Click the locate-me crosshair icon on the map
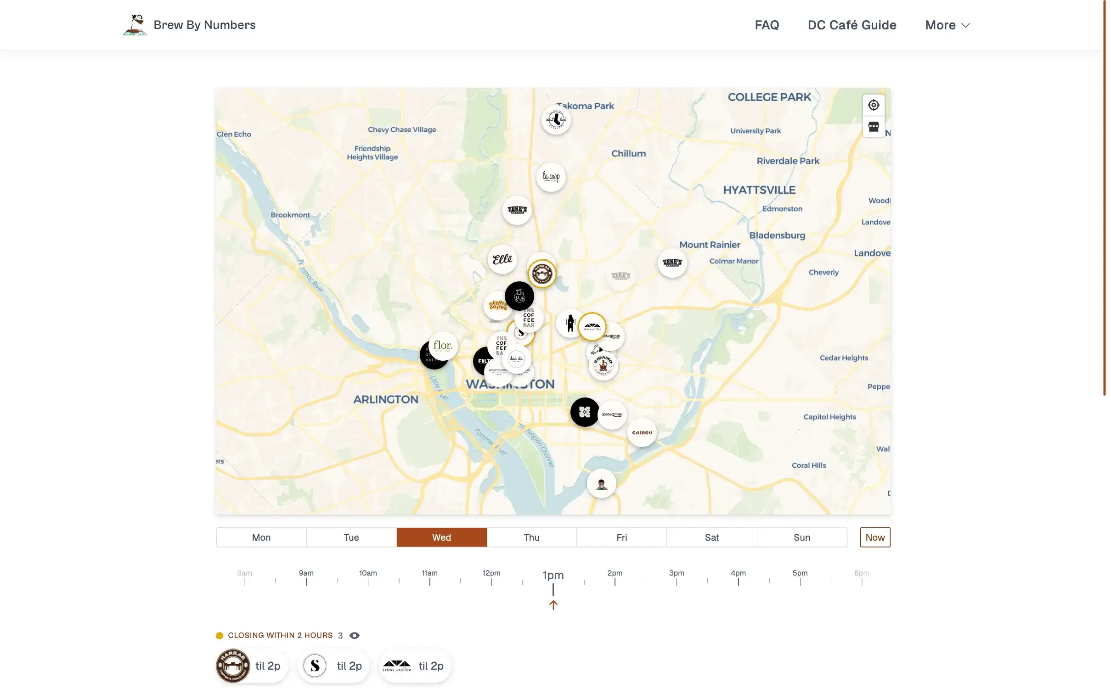1111x694 pixels. [873, 105]
